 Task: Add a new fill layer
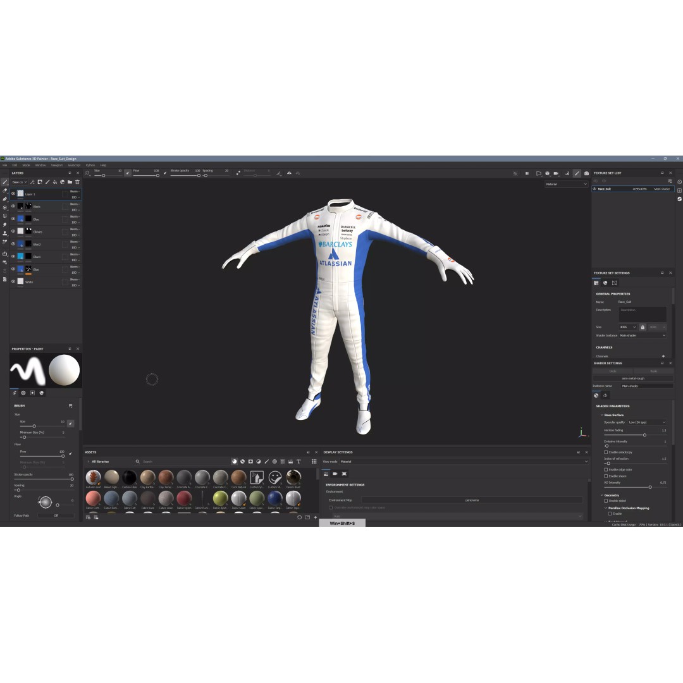(x=55, y=182)
